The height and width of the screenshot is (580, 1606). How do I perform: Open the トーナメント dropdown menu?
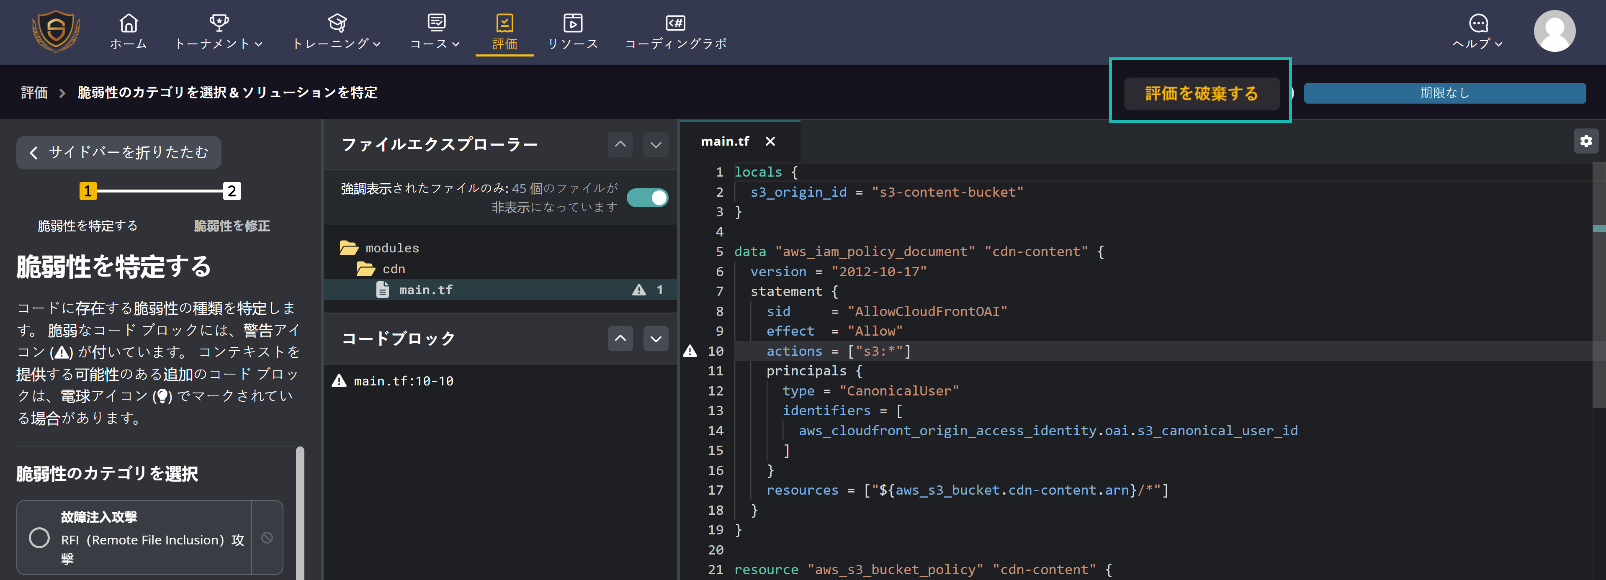point(219,32)
